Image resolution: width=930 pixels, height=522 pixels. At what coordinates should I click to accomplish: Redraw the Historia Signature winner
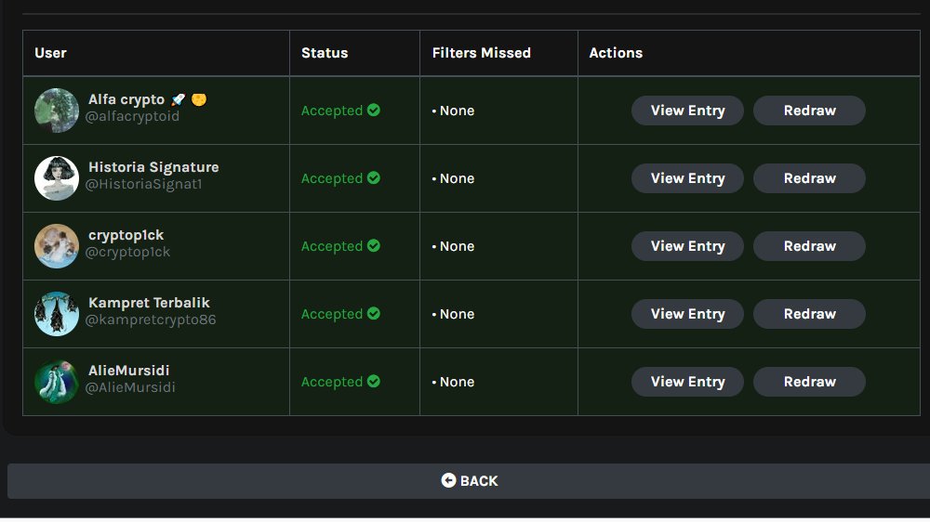coord(810,178)
